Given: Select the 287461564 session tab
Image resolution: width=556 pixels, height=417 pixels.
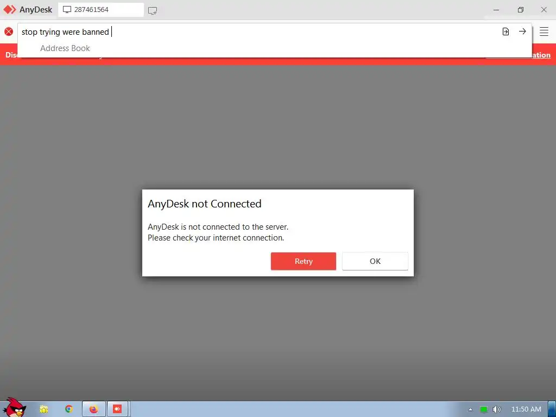Looking at the screenshot, I should (x=101, y=10).
